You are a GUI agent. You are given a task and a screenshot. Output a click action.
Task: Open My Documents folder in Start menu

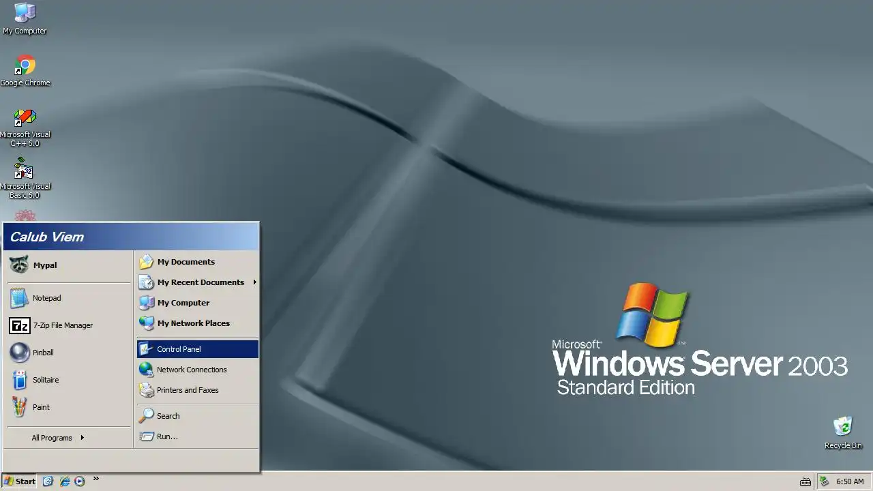click(198, 262)
